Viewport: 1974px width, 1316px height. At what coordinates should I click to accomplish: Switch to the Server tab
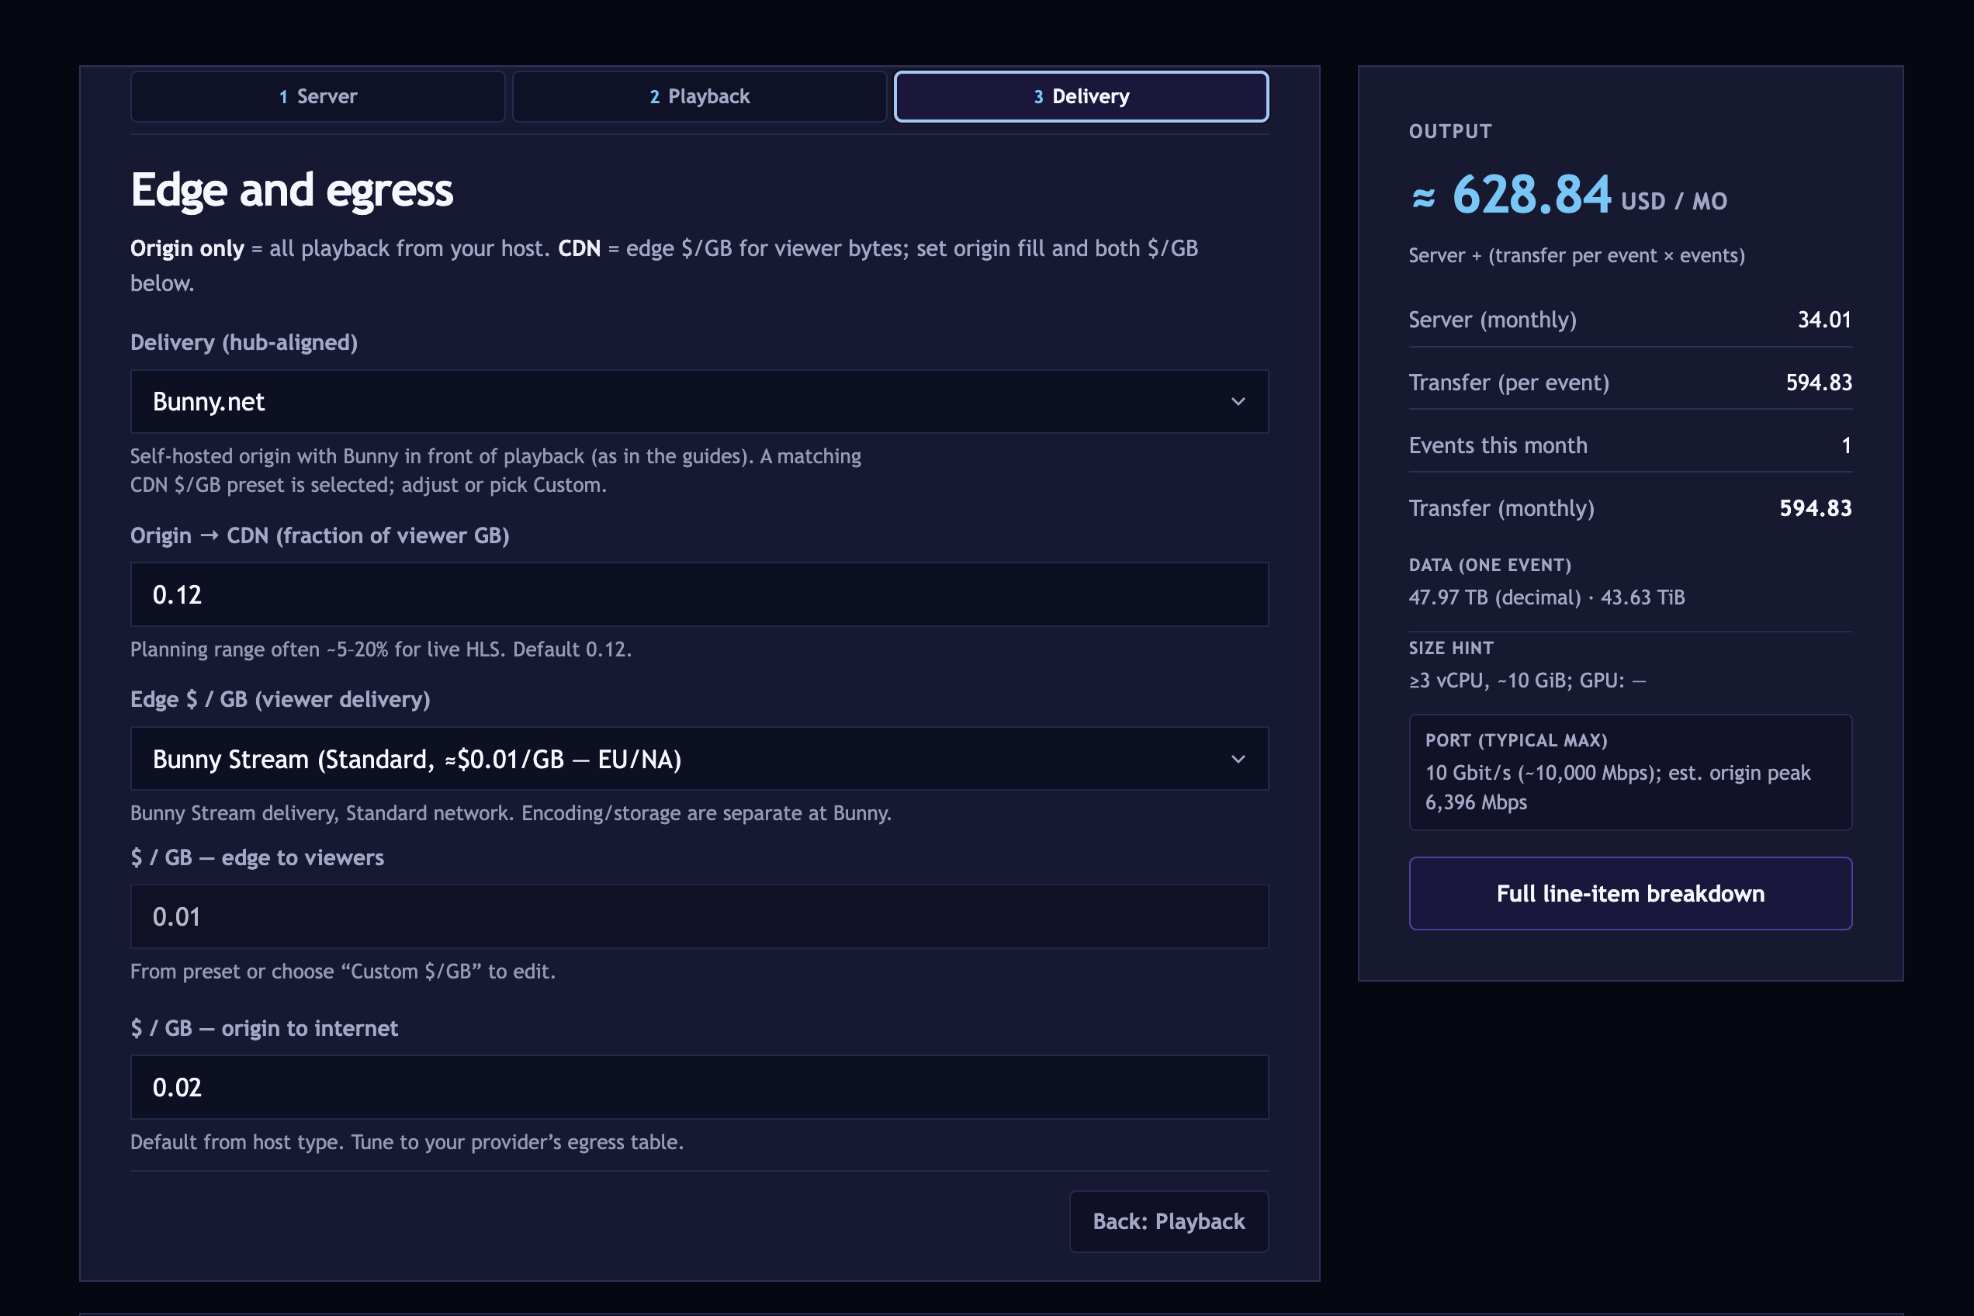317,95
